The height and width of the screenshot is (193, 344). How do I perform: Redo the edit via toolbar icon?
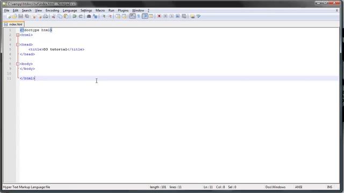(x=81, y=17)
